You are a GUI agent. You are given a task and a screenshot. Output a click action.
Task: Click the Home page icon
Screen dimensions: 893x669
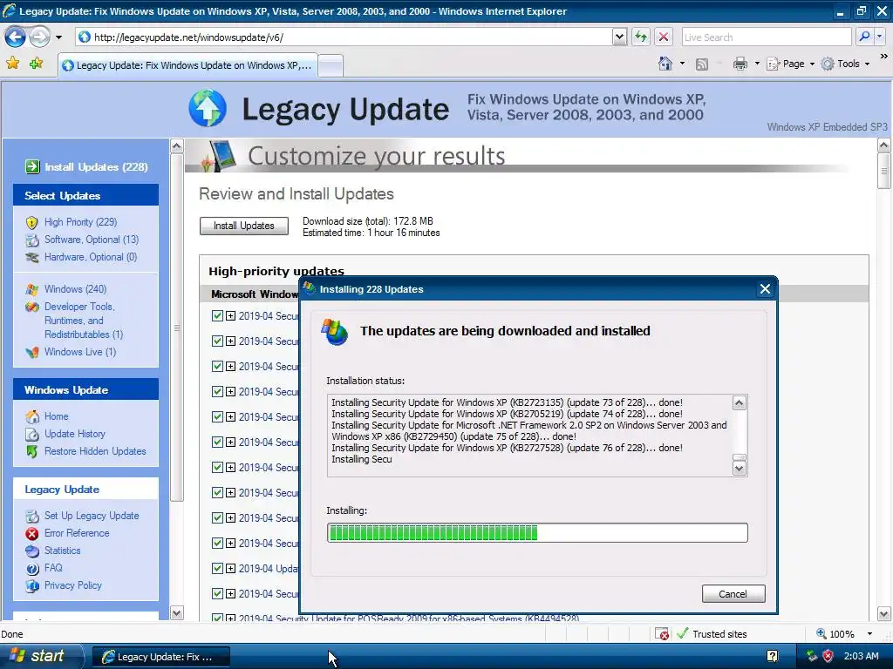coord(665,64)
